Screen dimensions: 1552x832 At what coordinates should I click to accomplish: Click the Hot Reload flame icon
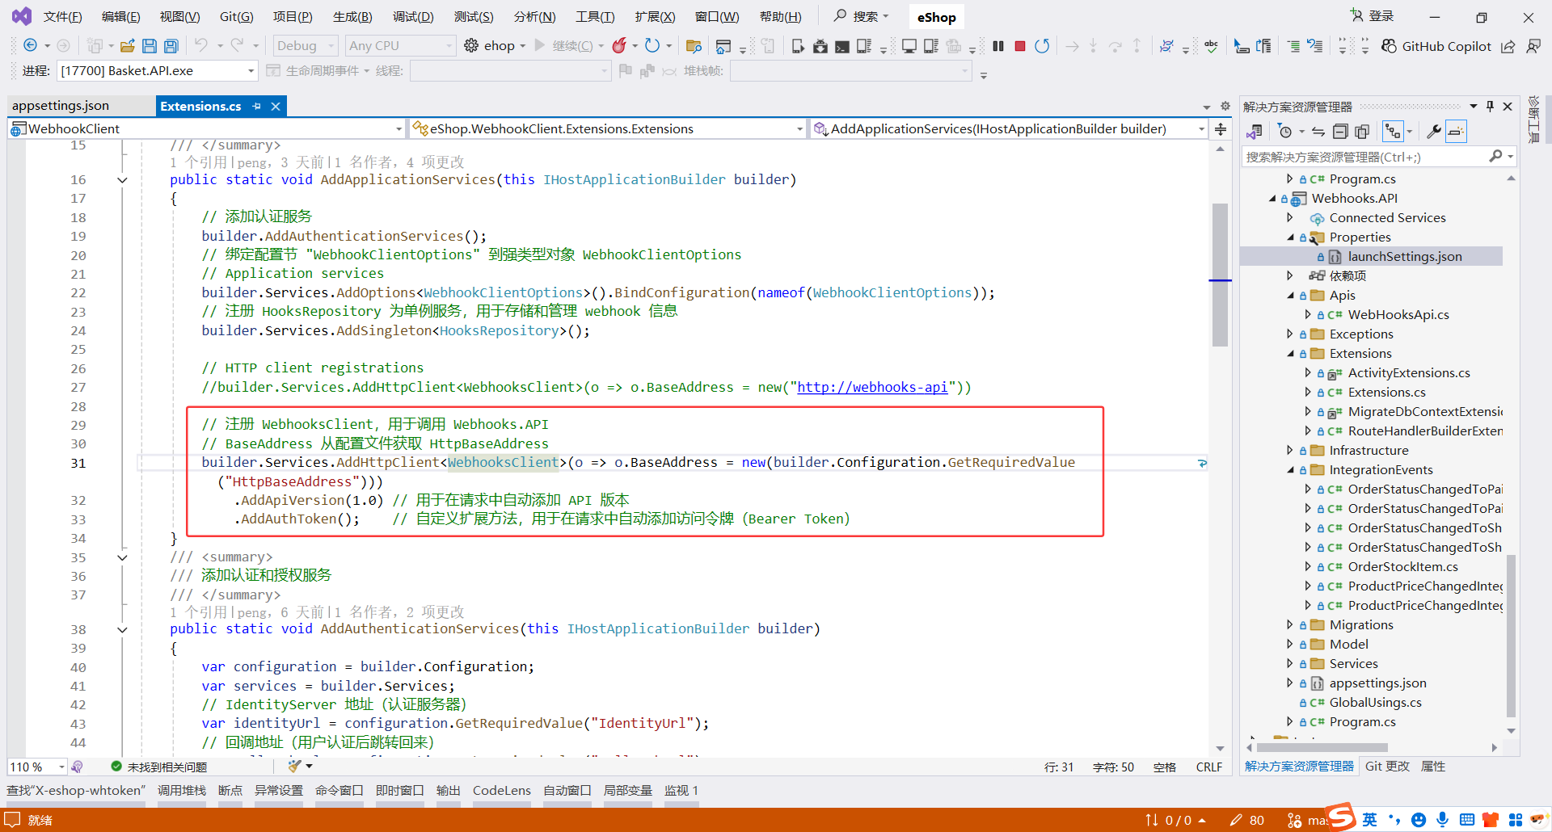pyautogui.click(x=619, y=46)
